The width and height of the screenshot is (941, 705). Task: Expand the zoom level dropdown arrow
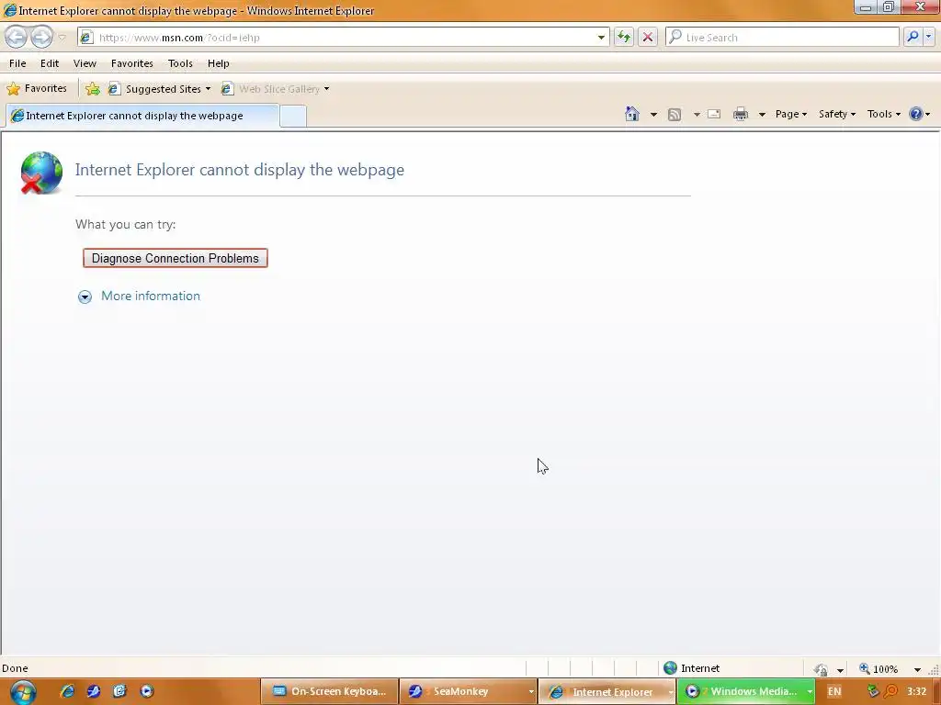click(x=917, y=669)
